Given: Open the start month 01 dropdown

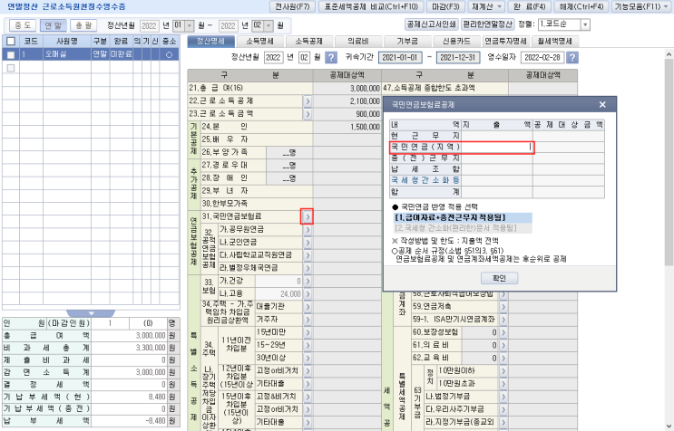Looking at the screenshot, I should click(x=189, y=25).
